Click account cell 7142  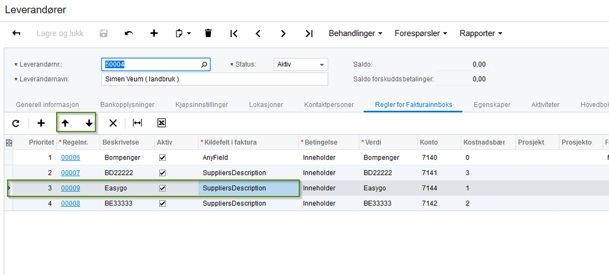439,203
